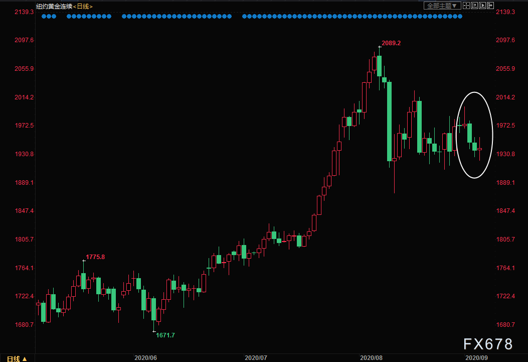
Task: Click the 1775.8 peak price label
Action: [95, 257]
